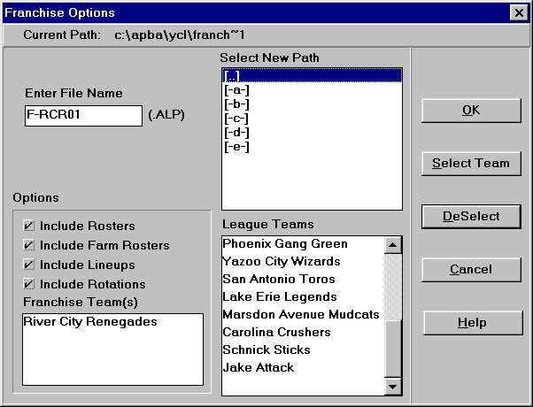533x407 pixels.
Task: Select drive [-a-] in path list
Action: 236,90
